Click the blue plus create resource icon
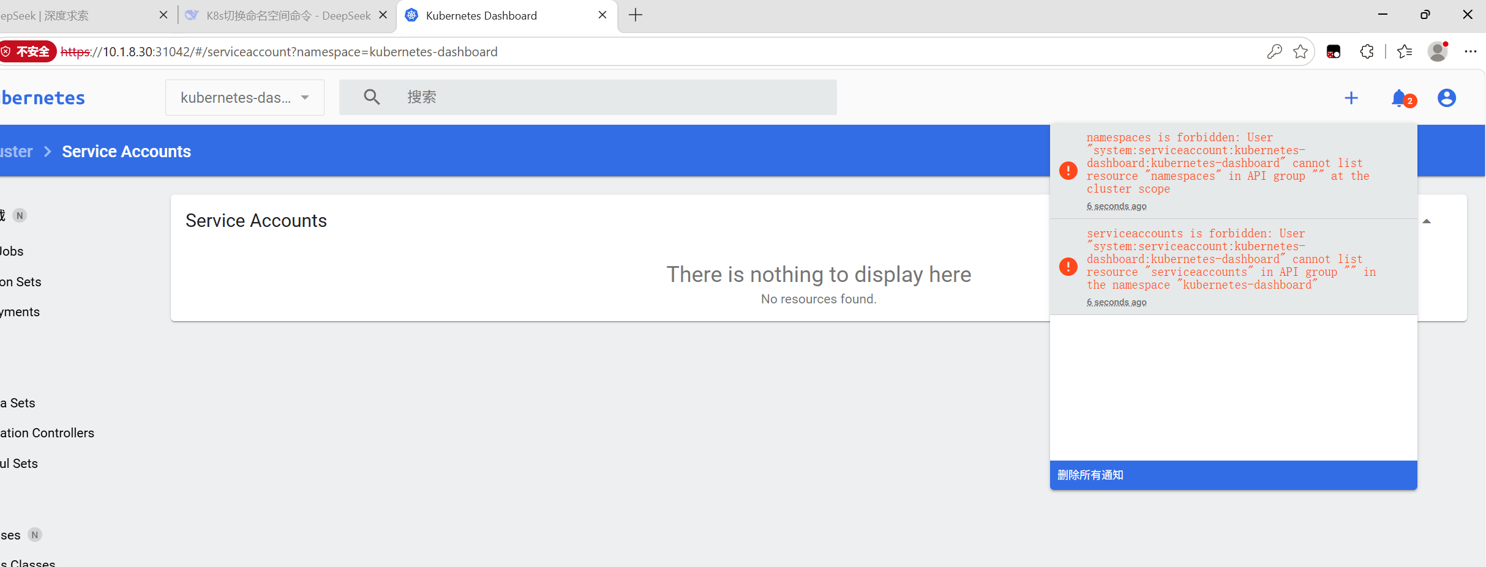Screen dimensions: 1486x567 click(x=1351, y=98)
